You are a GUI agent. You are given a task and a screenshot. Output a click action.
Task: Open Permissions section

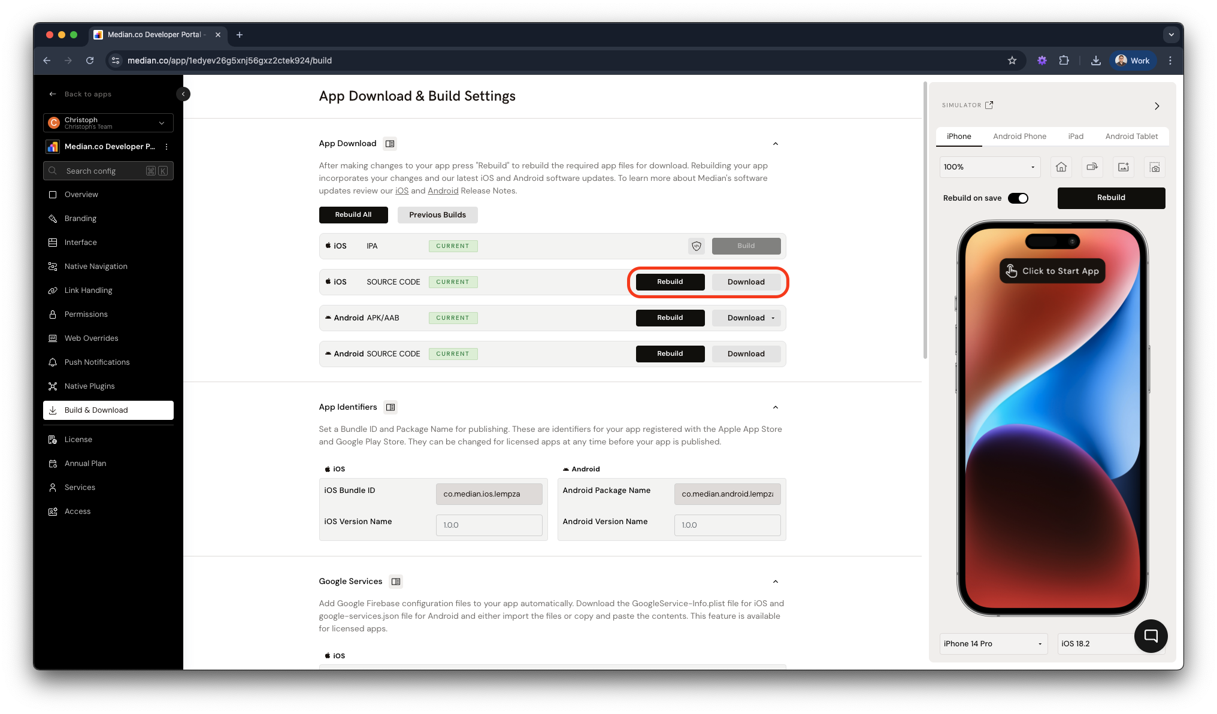pos(108,314)
